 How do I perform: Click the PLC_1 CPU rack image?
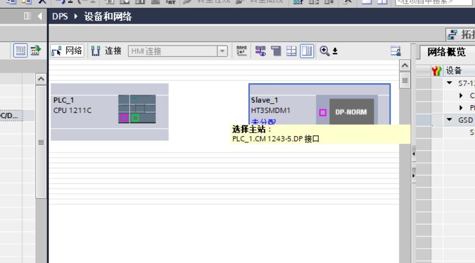pyautogui.click(x=137, y=109)
